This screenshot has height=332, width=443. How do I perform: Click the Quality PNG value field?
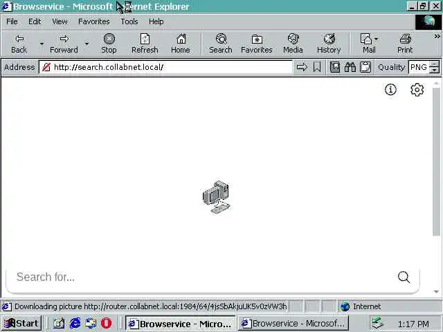(419, 67)
